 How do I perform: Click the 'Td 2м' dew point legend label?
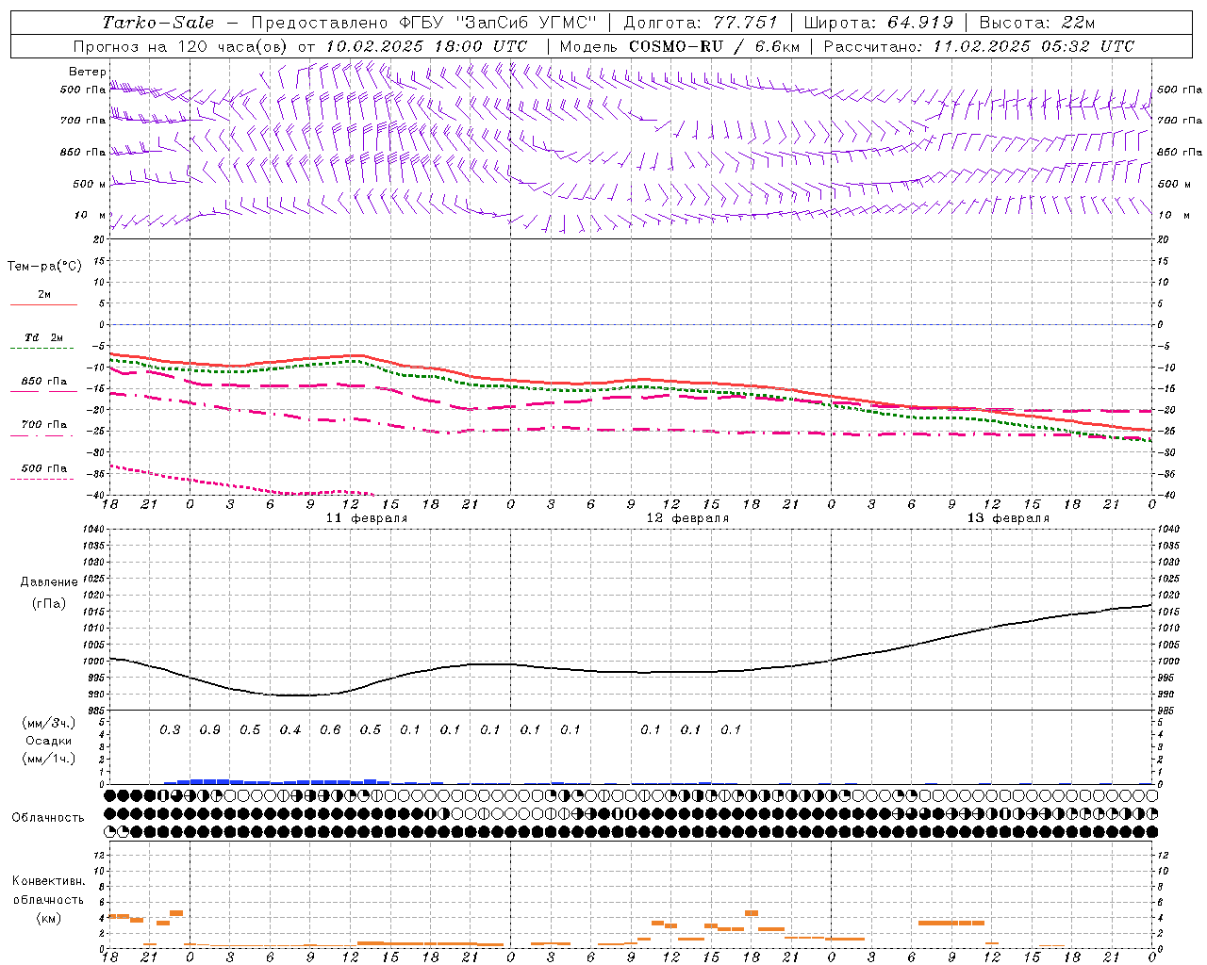(43, 337)
